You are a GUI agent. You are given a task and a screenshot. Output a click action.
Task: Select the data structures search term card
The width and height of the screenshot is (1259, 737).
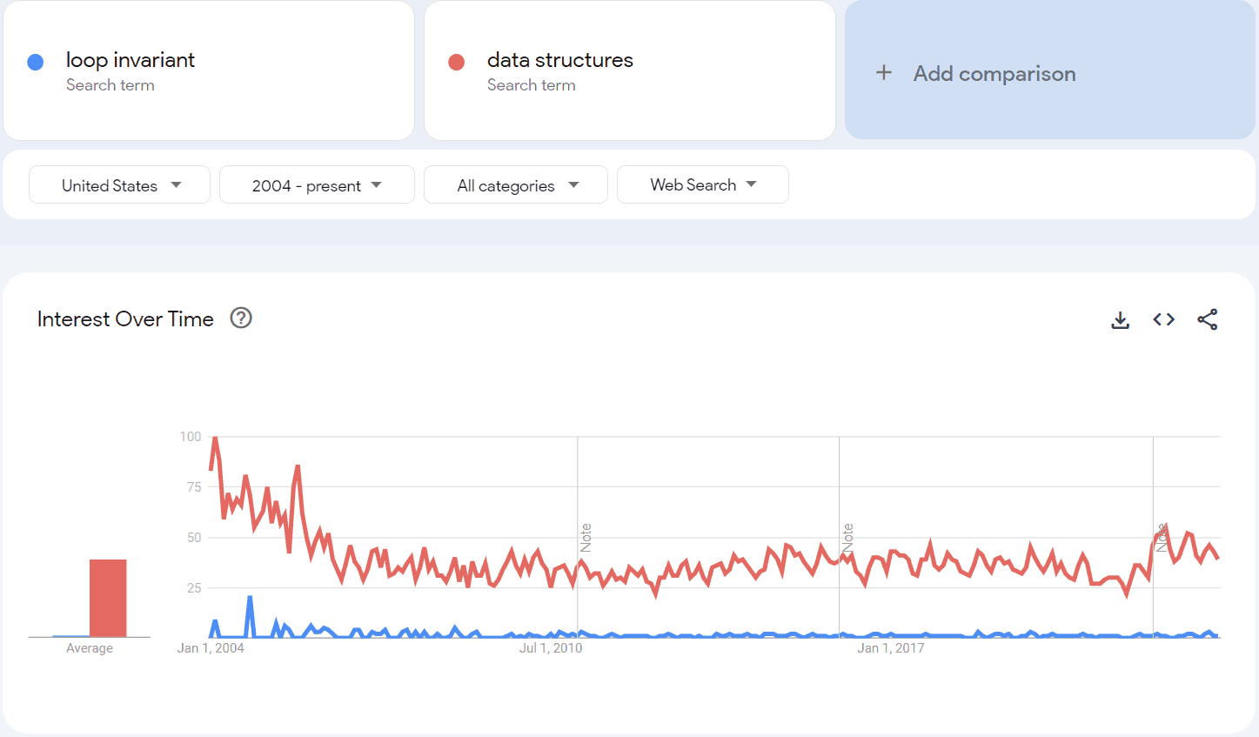(630, 70)
